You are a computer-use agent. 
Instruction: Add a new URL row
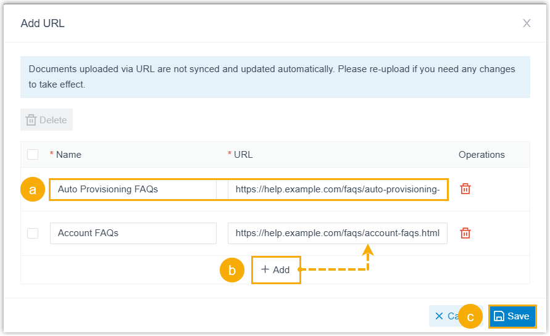click(275, 270)
